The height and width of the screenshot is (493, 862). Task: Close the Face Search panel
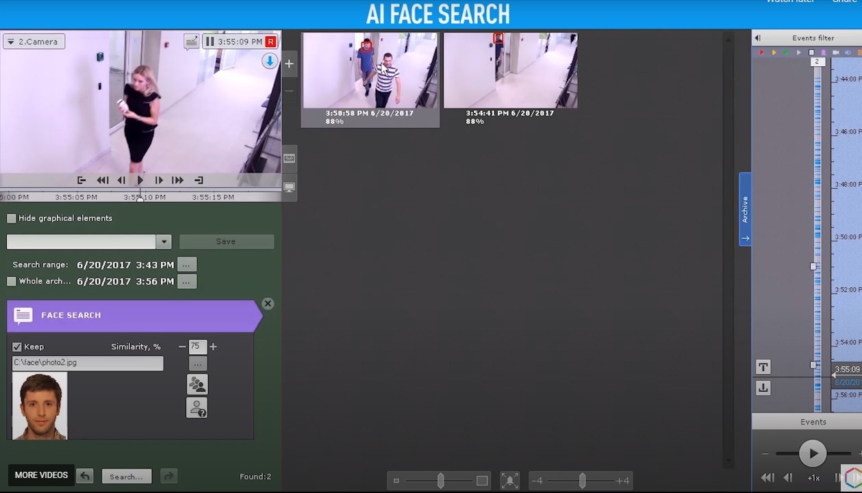point(268,304)
